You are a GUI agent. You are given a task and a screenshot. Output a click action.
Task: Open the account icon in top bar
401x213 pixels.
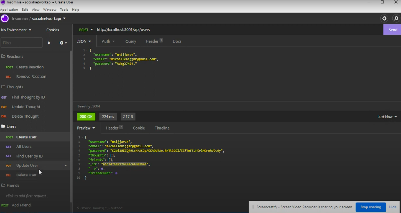(x=396, y=18)
